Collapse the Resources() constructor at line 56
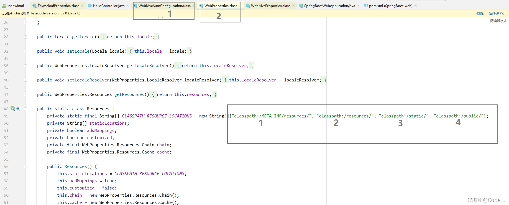The width and height of the screenshot is (509, 205). [x=25, y=166]
